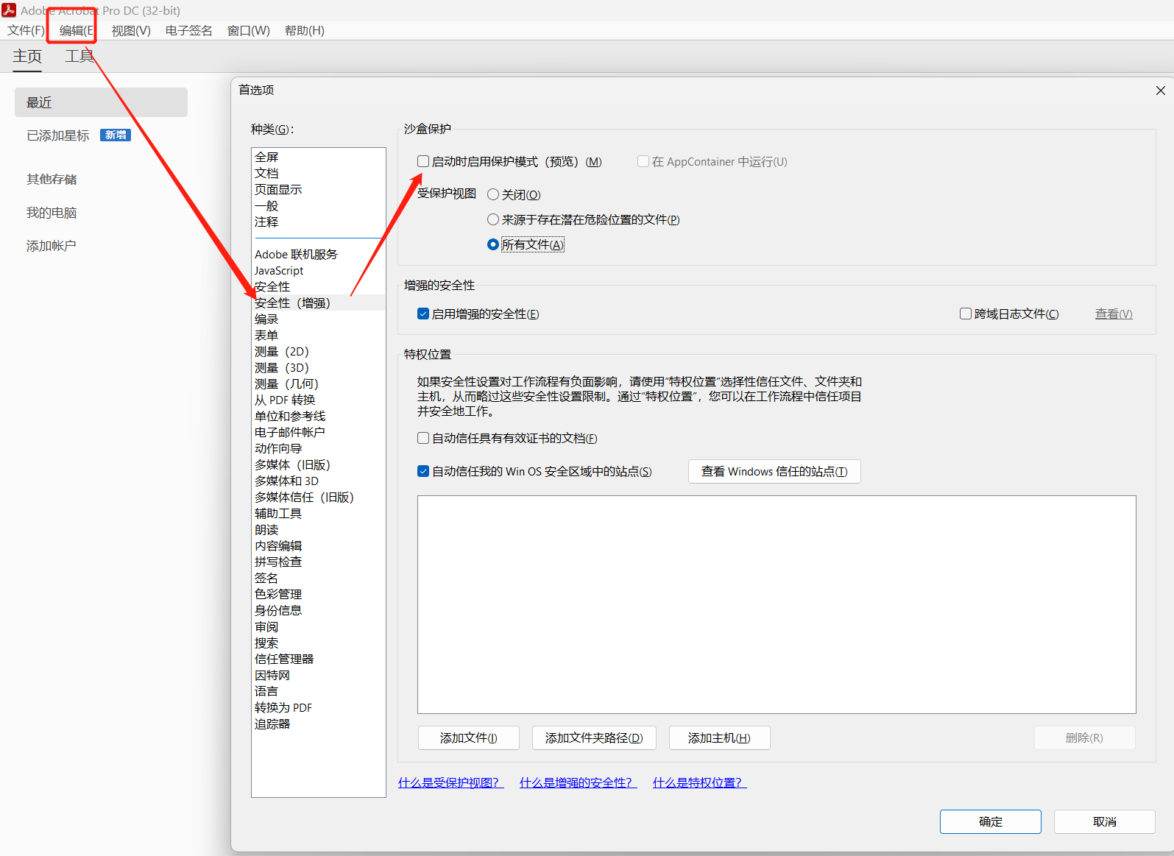Click the 添加主机 button

[x=719, y=737]
